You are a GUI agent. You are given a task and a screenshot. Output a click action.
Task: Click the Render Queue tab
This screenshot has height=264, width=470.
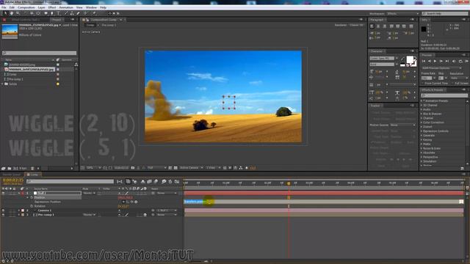tap(12, 175)
